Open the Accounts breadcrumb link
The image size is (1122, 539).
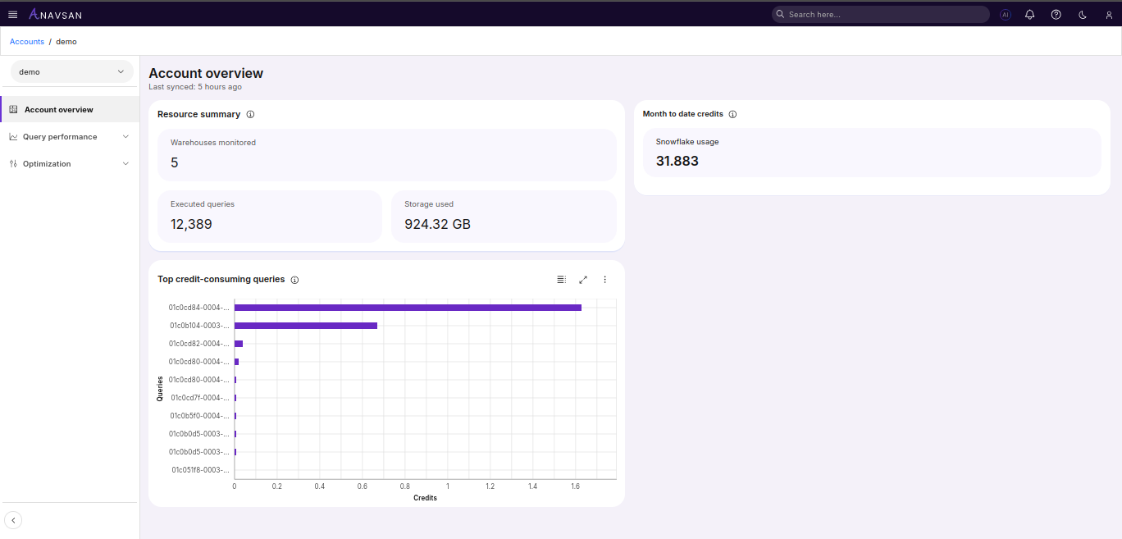[26, 41]
